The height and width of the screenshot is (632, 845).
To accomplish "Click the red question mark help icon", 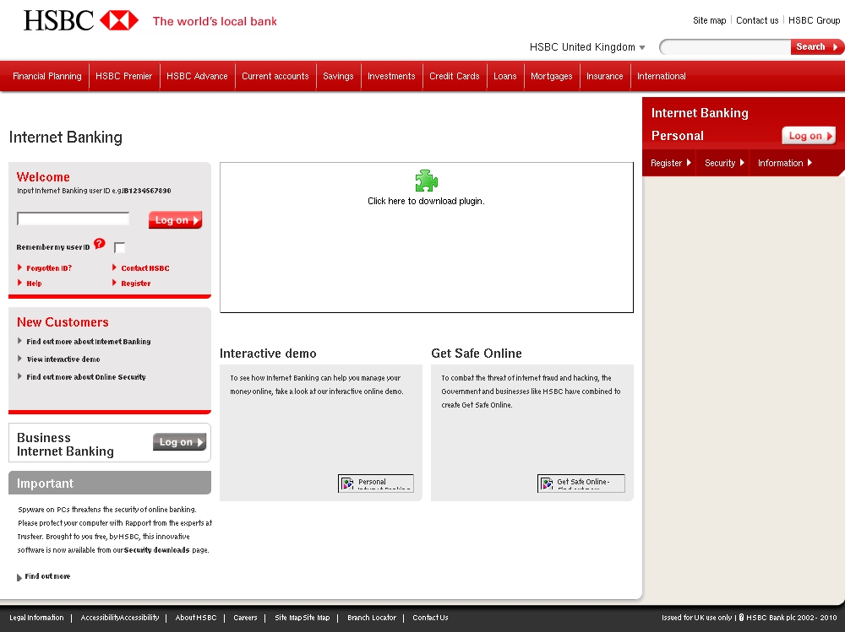I will click(99, 243).
